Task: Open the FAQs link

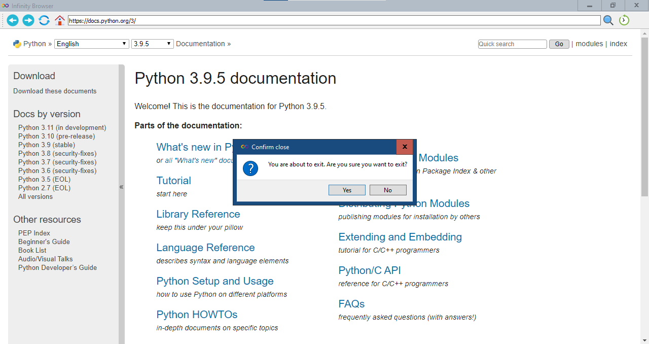Action: click(x=352, y=304)
